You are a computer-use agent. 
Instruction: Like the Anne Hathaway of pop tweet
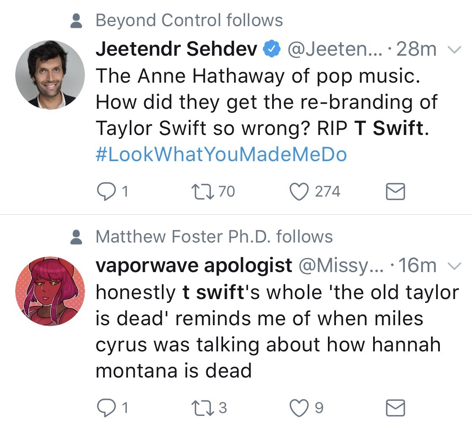click(x=300, y=192)
